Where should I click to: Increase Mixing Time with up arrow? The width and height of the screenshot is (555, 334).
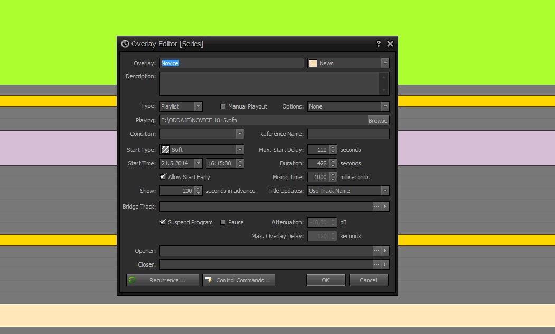point(333,175)
